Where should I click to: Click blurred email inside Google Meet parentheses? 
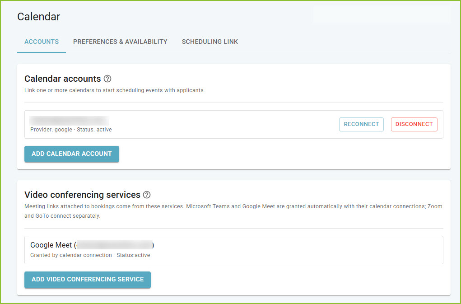point(115,245)
